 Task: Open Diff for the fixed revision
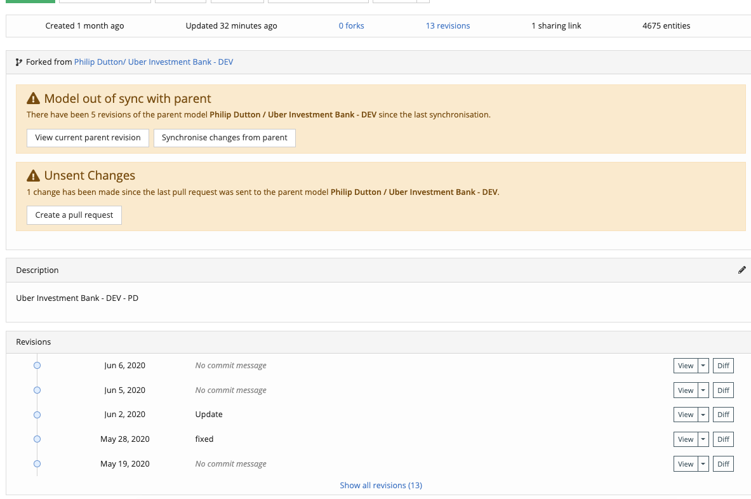(x=723, y=439)
